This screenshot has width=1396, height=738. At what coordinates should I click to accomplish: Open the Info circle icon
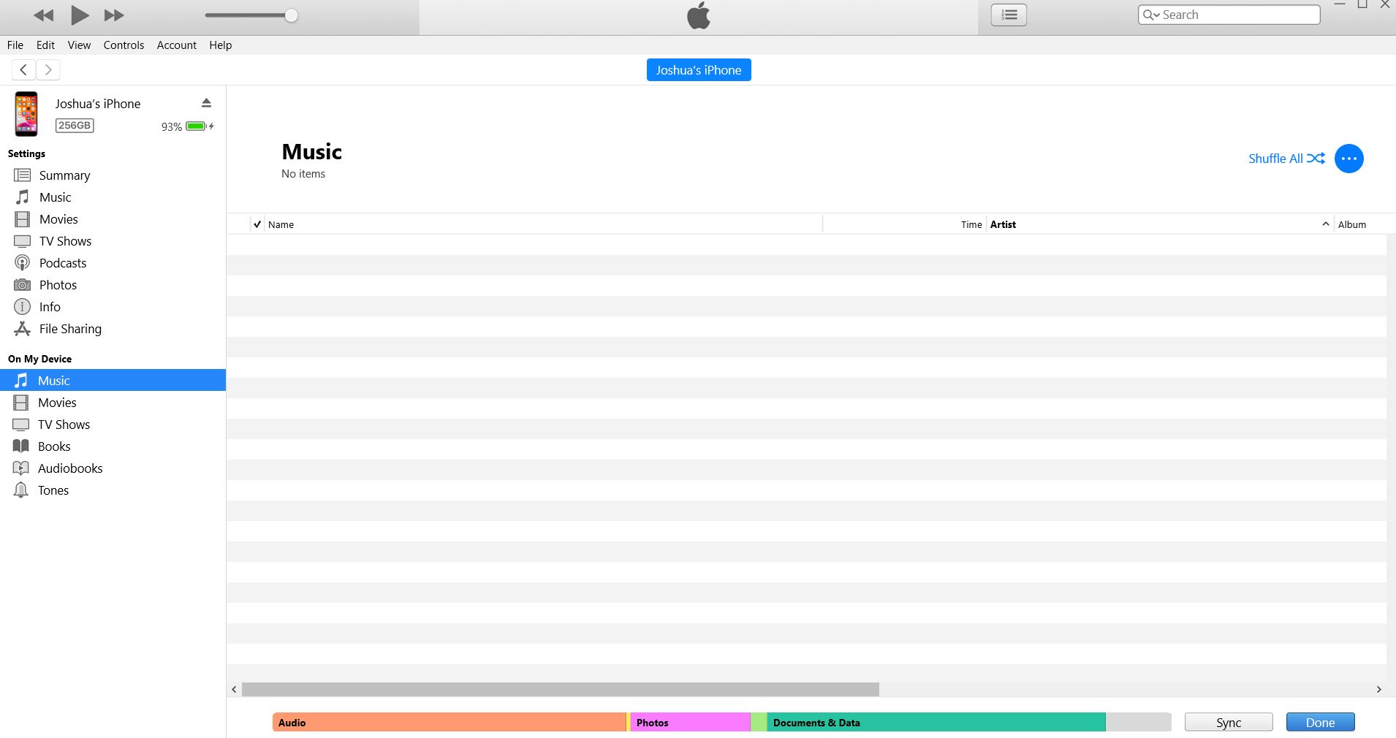[x=23, y=307]
